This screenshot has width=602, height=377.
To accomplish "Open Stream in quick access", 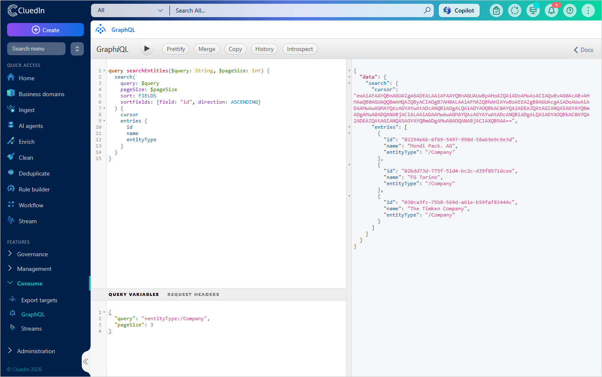I will tap(28, 221).
